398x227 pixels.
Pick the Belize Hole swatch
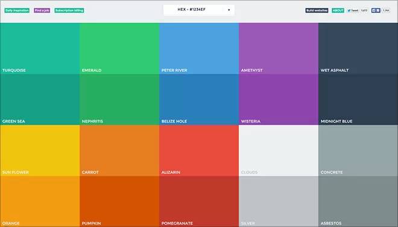199,100
